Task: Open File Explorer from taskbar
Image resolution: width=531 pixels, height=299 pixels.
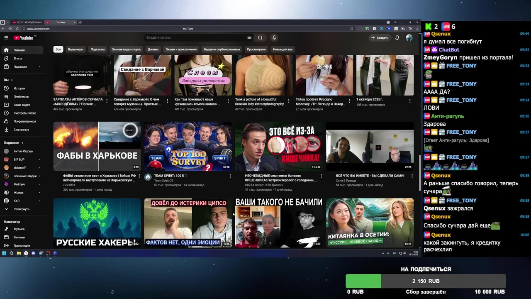Action: (x=19, y=253)
